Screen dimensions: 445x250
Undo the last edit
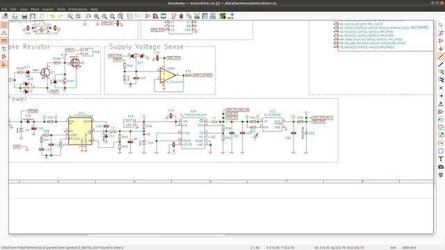pyautogui.click(x=52, y=16)
